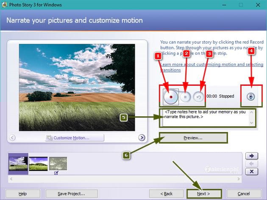Screen dimensions: 267x200
Task: Click the '00:00' narration timer text
Action: tap(211, 96)
